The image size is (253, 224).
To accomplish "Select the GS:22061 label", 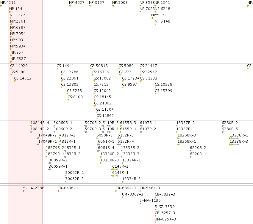I will click(70, 78).
